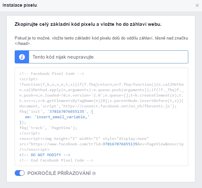Click the DO NOT MODIFY comment line
The height and width of the screenshot is (188, 202).
45,155
